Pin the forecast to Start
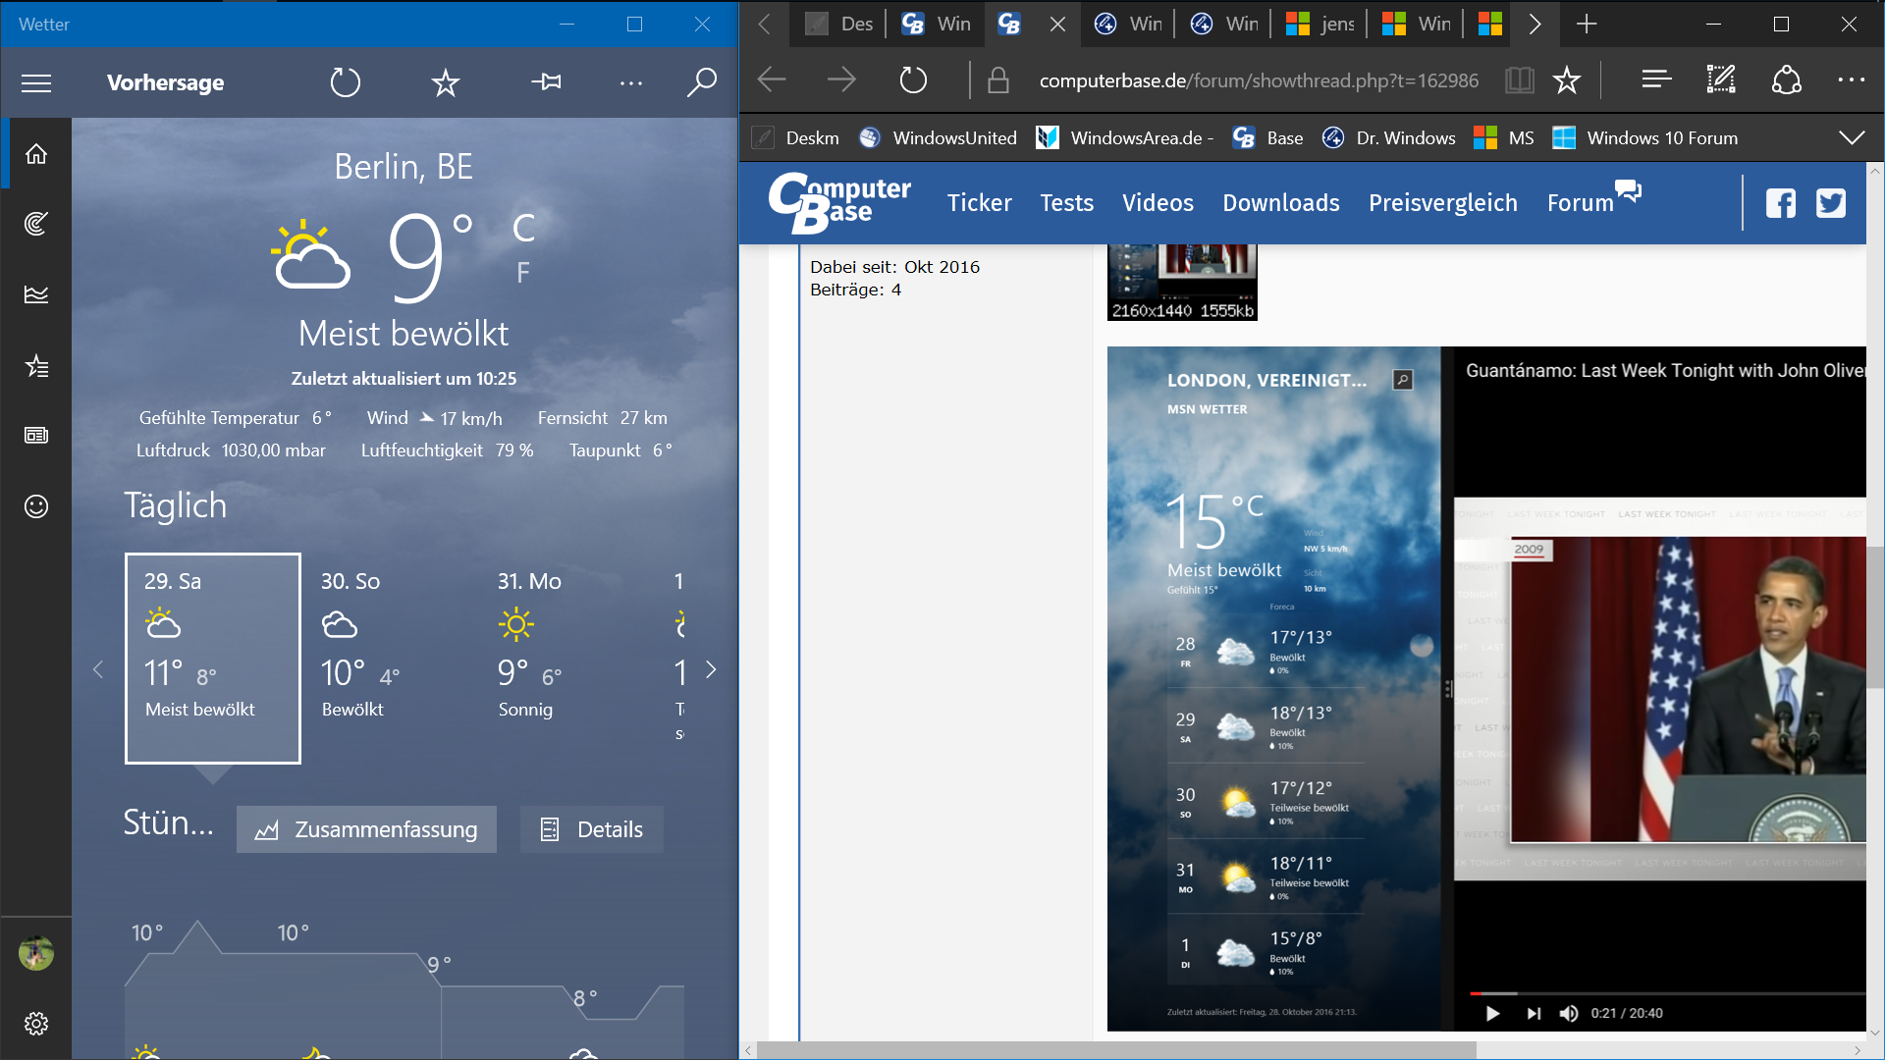The image size is (1885, 1060). pos(547,82)
